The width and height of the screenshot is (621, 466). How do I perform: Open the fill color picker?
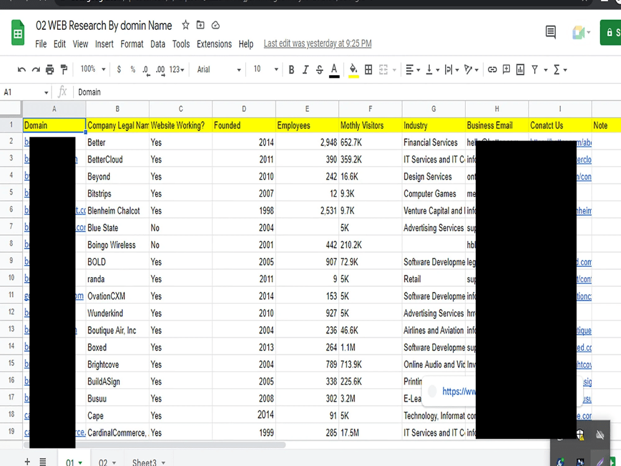(353, 70)
